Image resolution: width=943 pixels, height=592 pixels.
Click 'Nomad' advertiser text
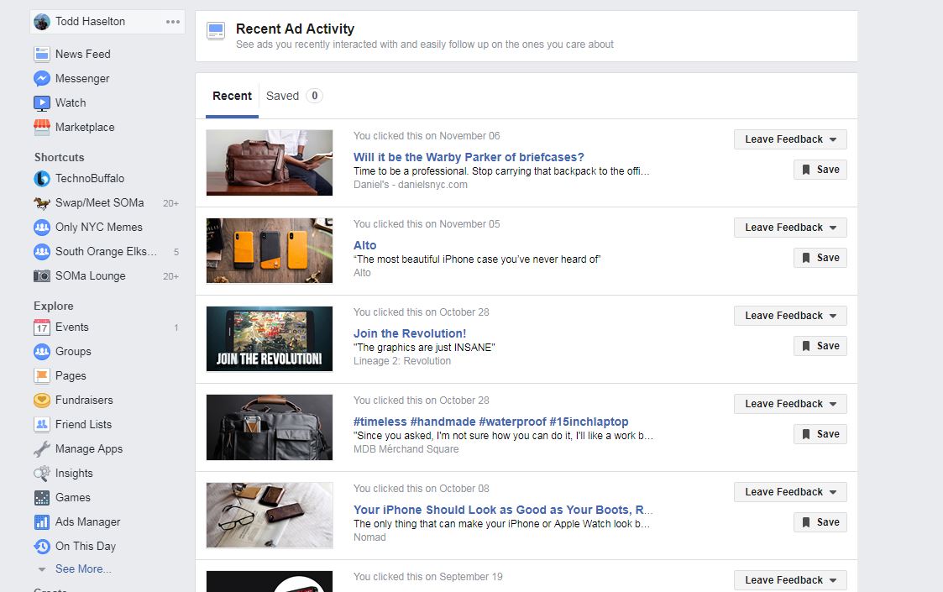(x=369, y=537)
